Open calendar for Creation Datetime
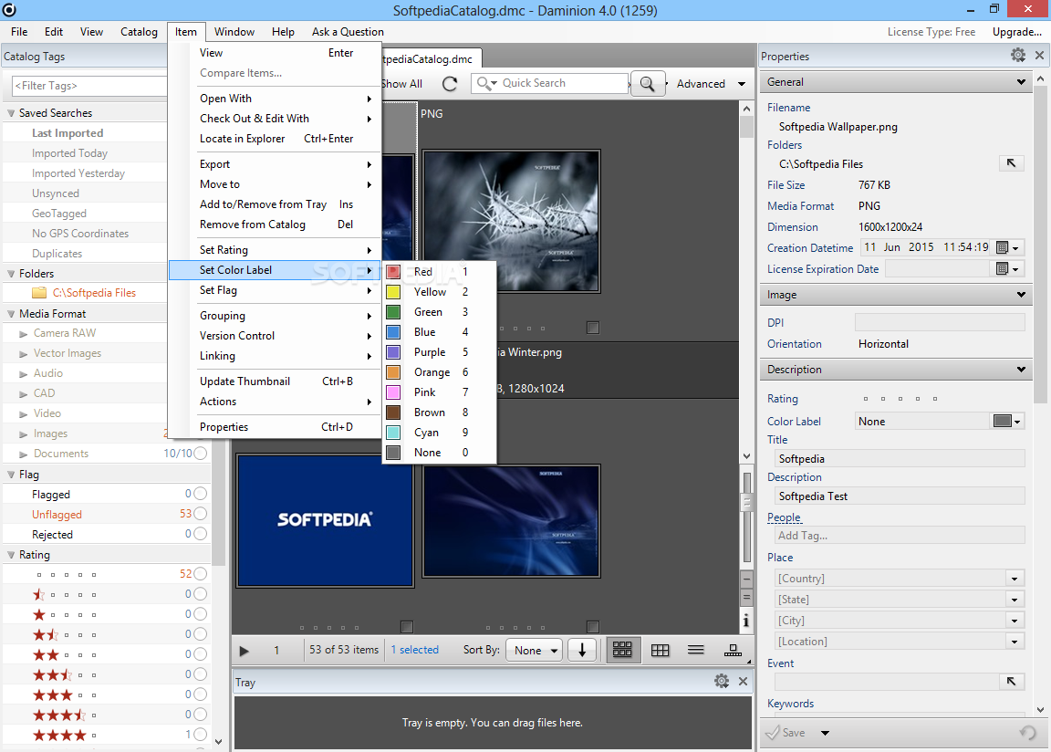This screenshot has width=1051, height=752. [x=1007, y=248]
